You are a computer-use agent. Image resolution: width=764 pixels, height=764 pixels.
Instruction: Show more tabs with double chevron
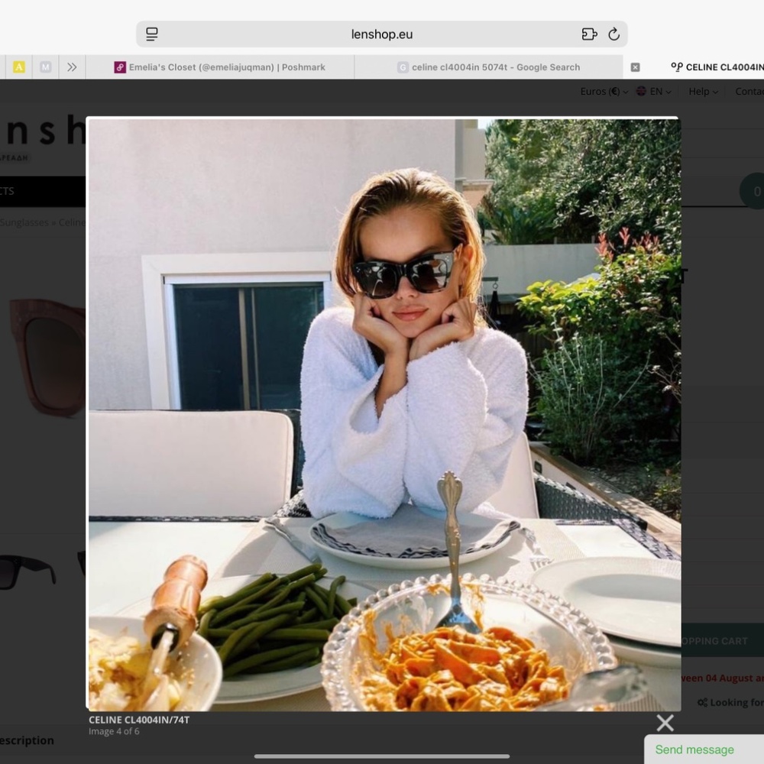click(x=72, y=67)
